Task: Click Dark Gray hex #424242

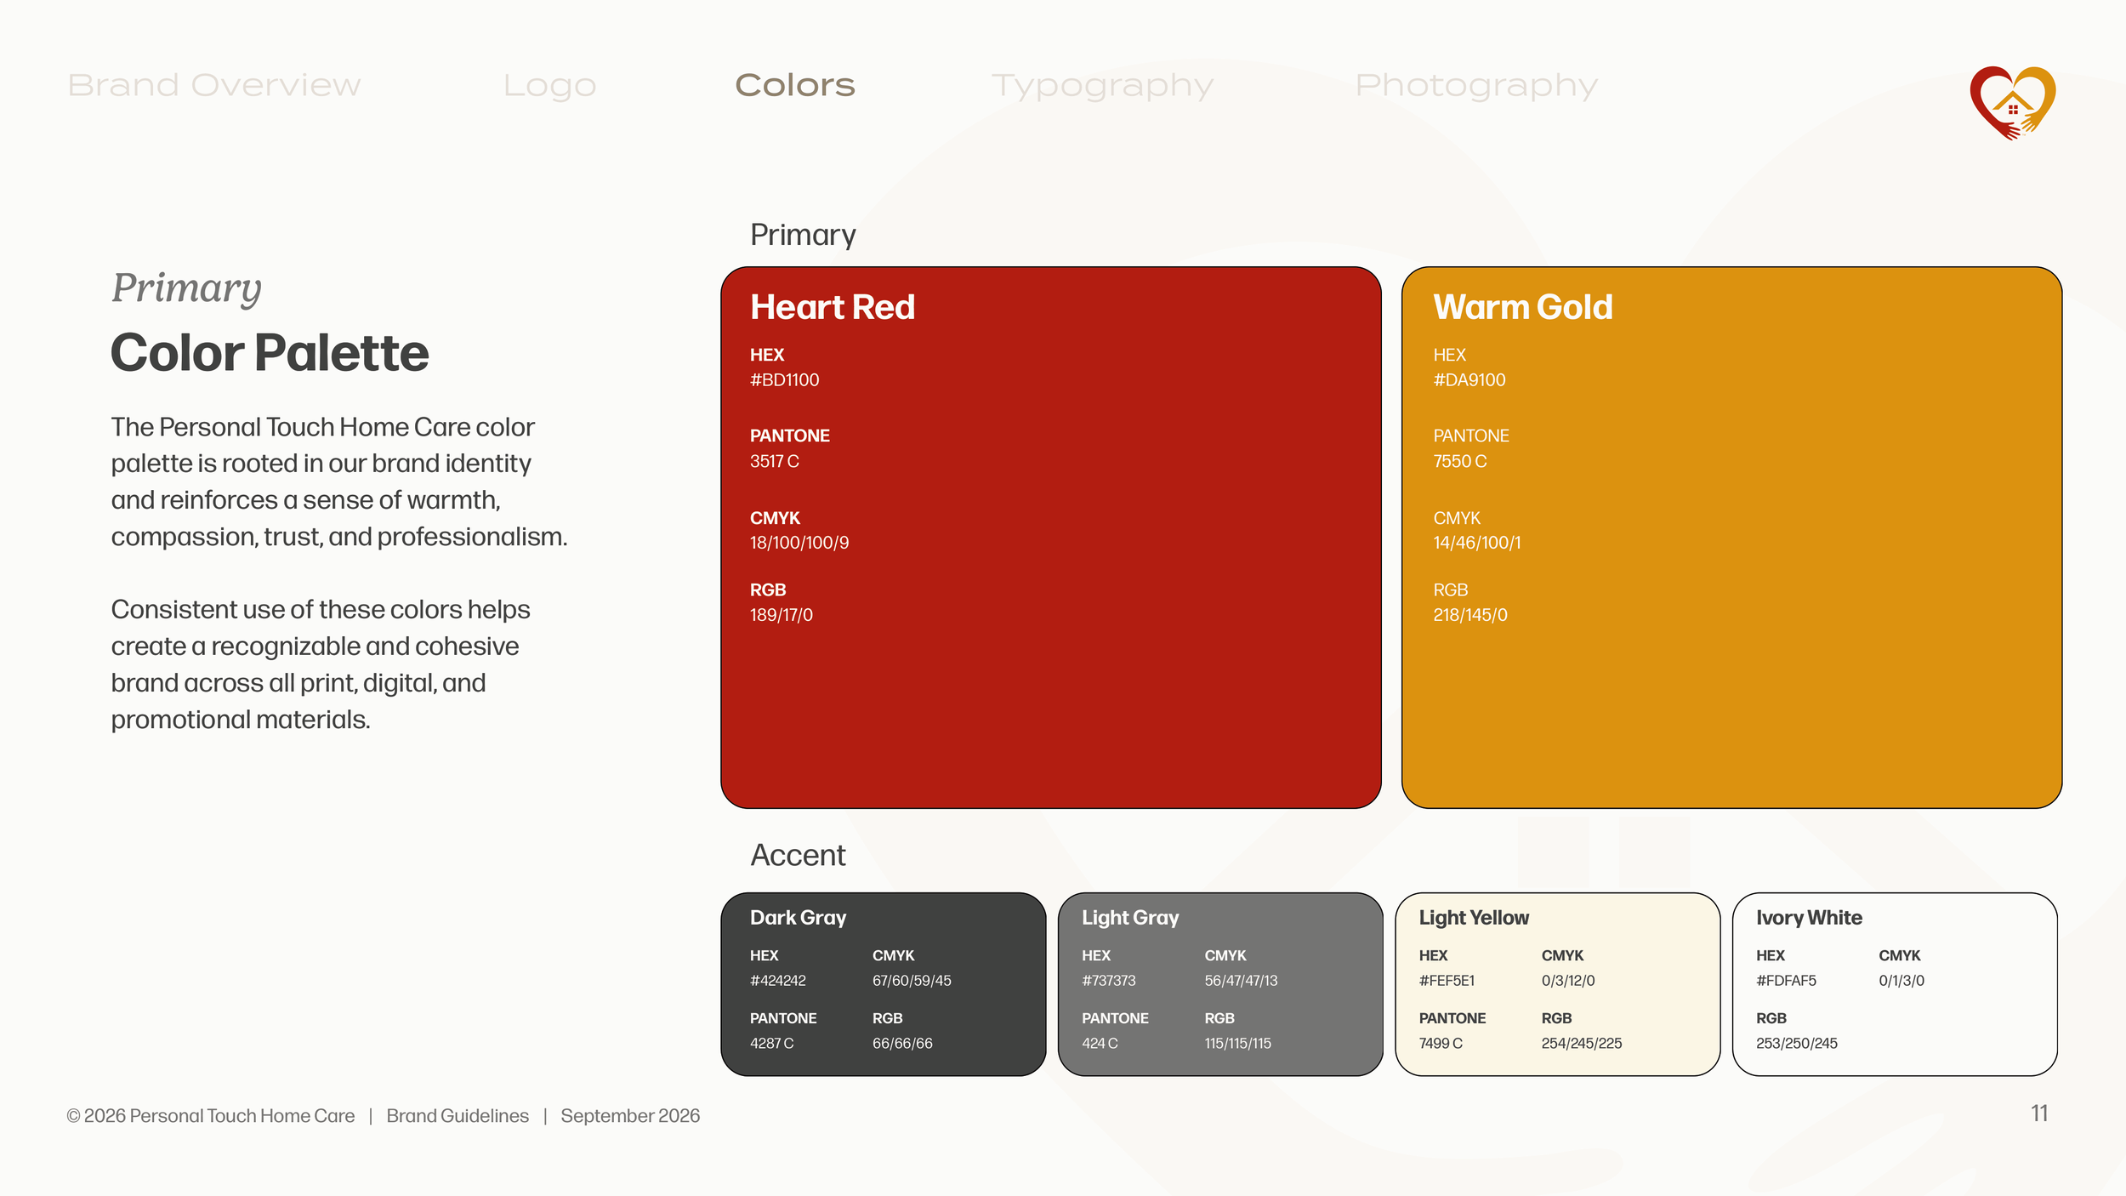Action: click(x=777, y=981)
